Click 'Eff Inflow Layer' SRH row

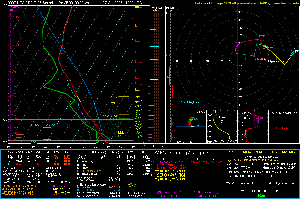pyautogui.click(x=113, y=161)
